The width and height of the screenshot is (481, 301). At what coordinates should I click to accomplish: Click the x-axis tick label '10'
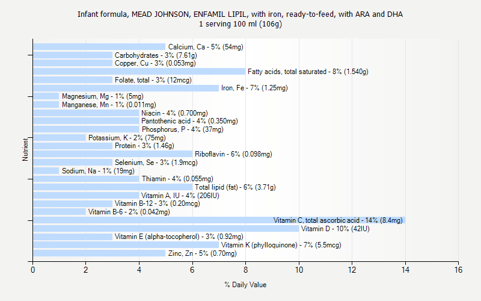[x=299, y=270]
